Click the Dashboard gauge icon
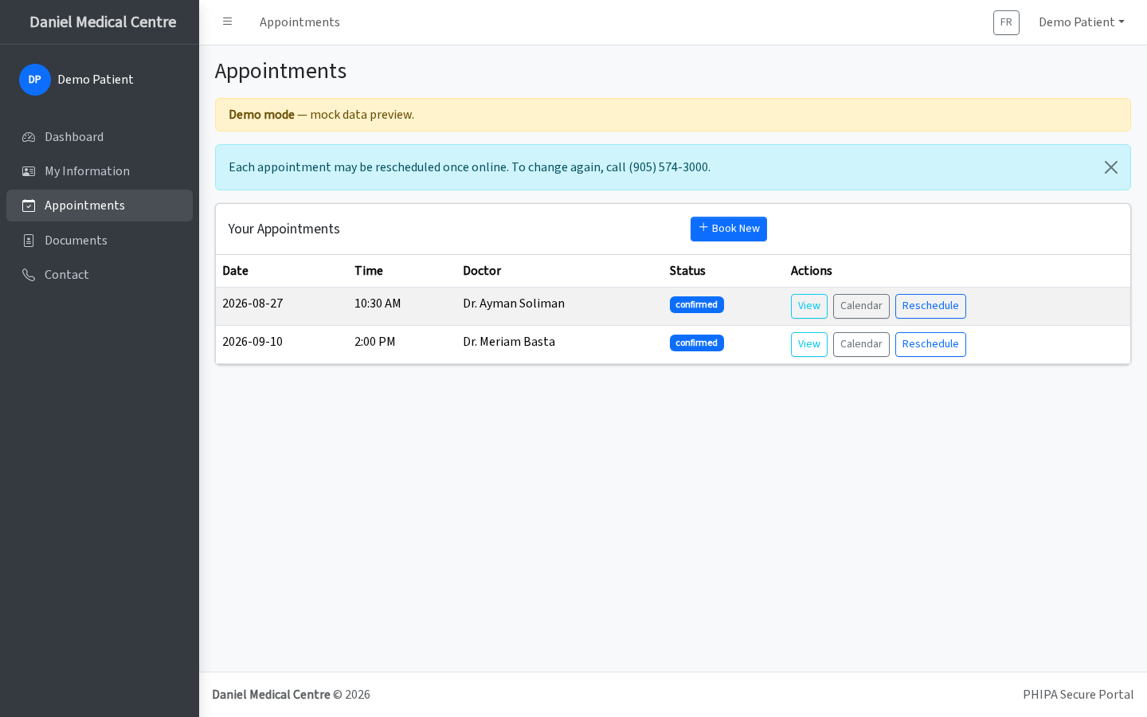This screenshot has width=1147, height=717. point(29,137)
